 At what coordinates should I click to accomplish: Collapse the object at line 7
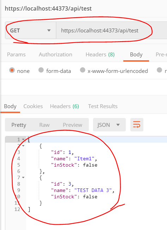pyautogui.click(x=23, y=178)
